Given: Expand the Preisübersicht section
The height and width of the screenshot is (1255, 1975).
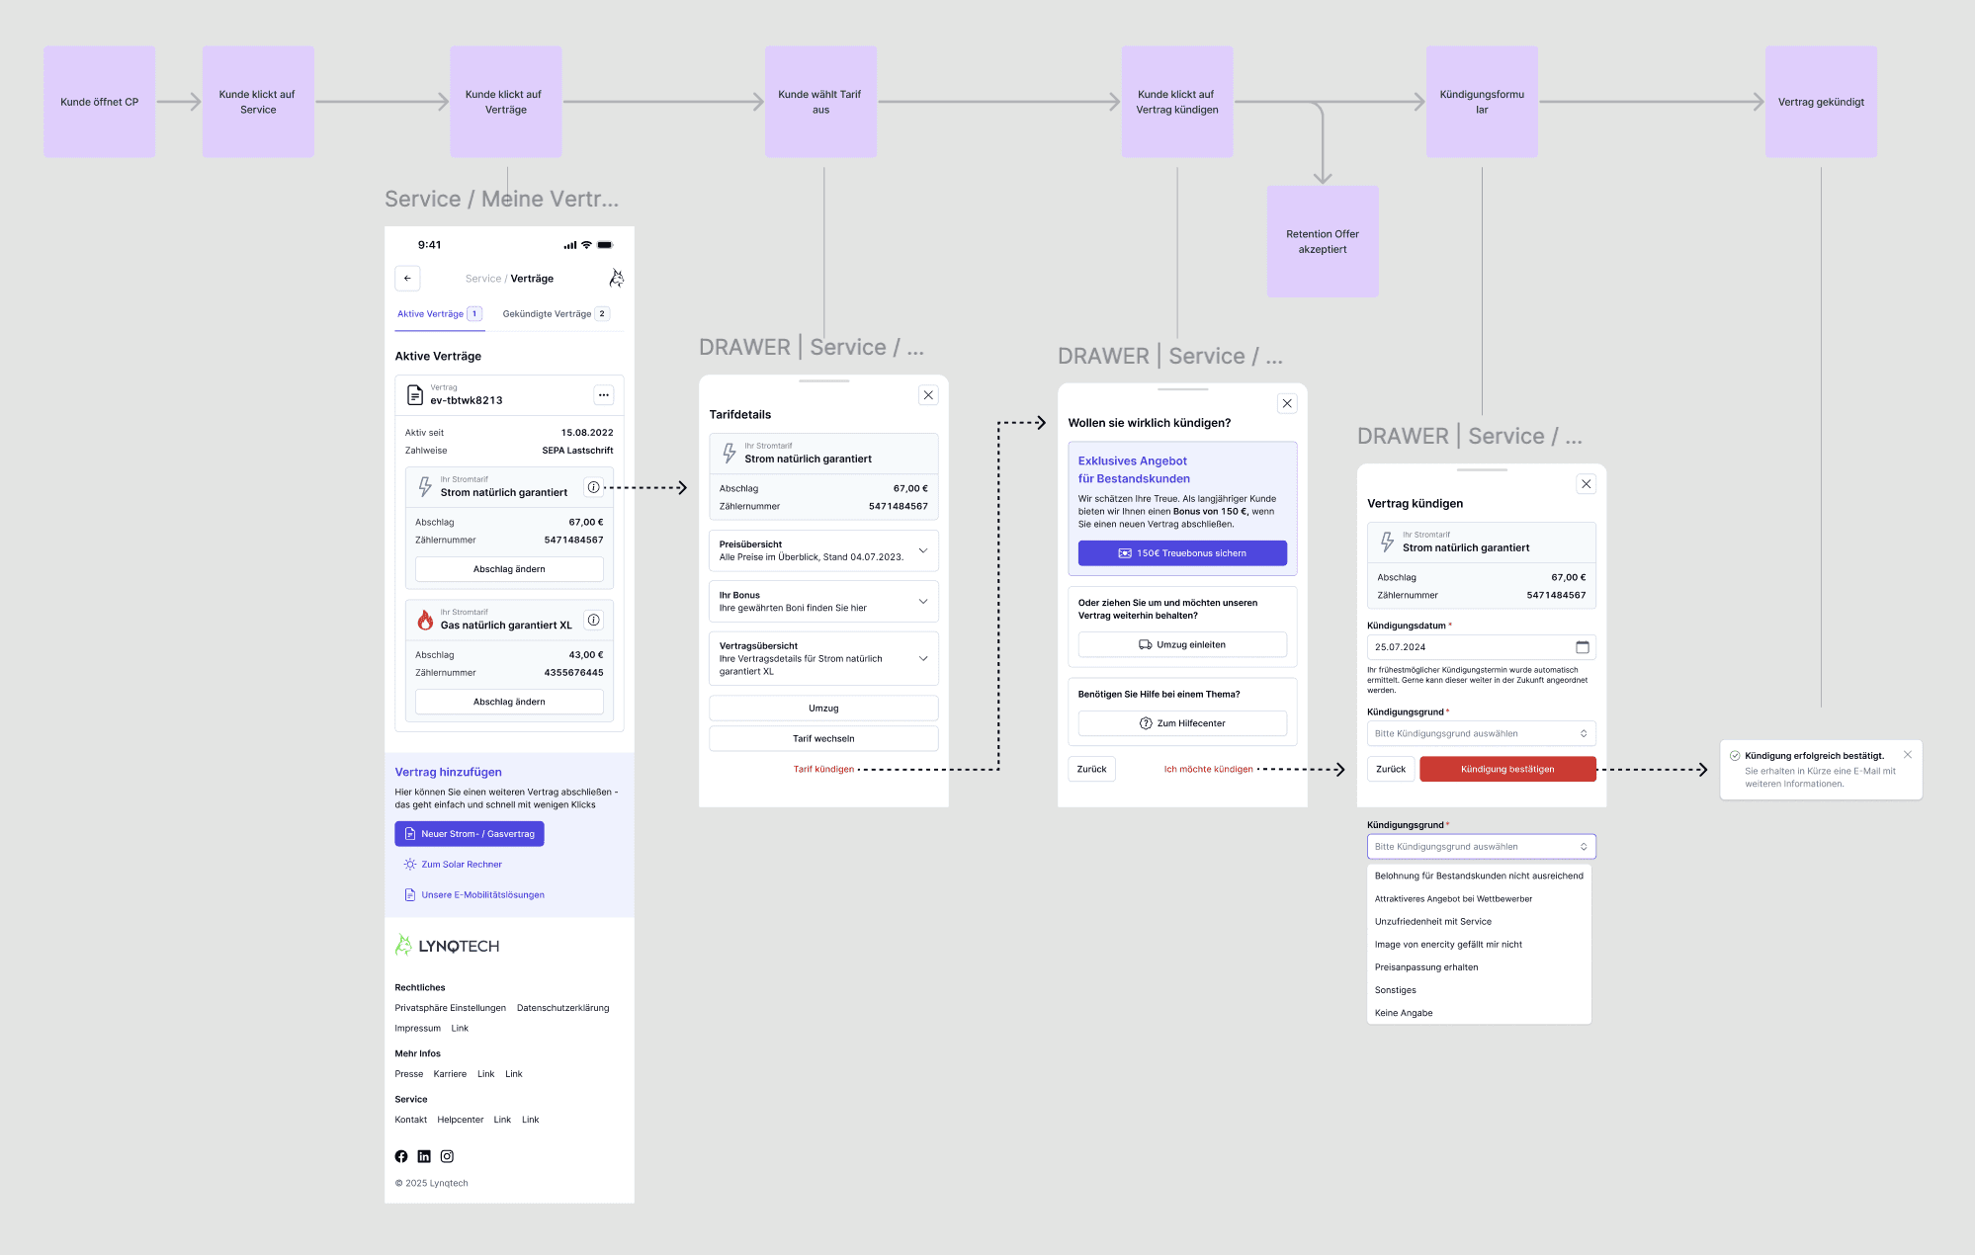Looking at the screenshot, I should tap(923, 550).
